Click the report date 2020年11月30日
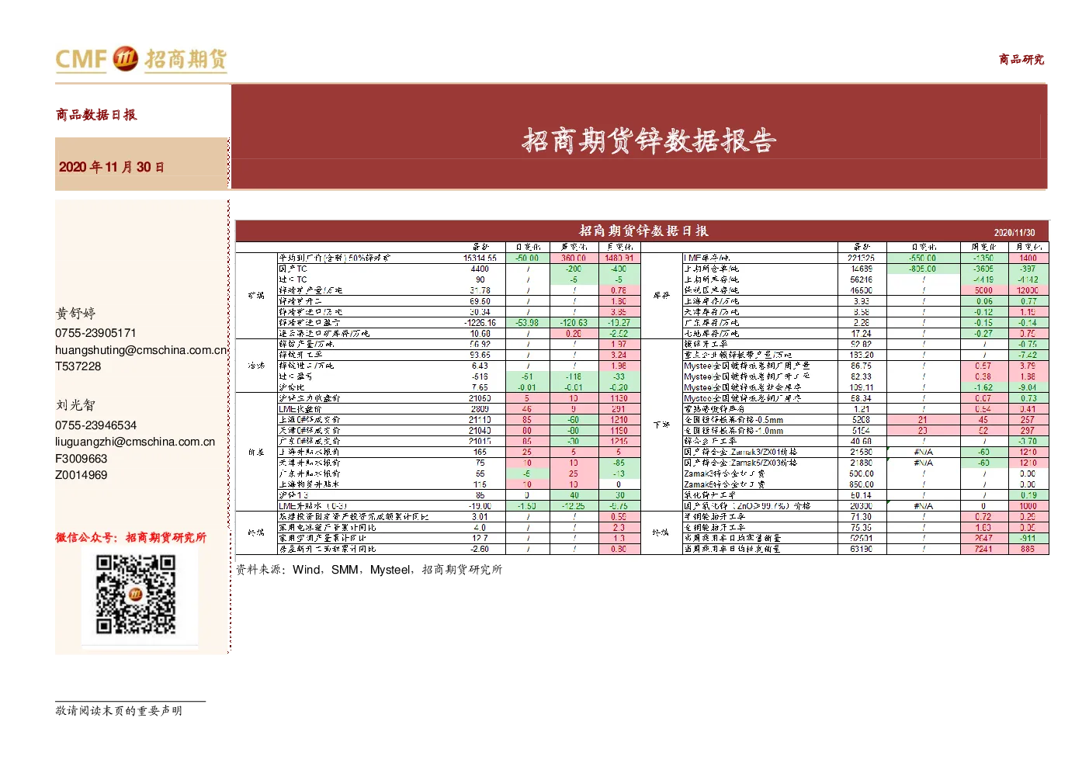The width and height of the screenshot is (1089, 770). pyautogui.click(x=112, y=167)
